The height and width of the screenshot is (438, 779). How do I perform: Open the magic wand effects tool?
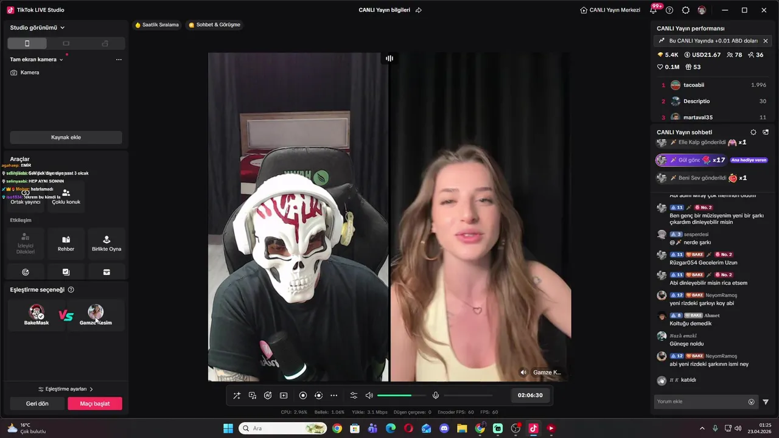tap(237, 395)
